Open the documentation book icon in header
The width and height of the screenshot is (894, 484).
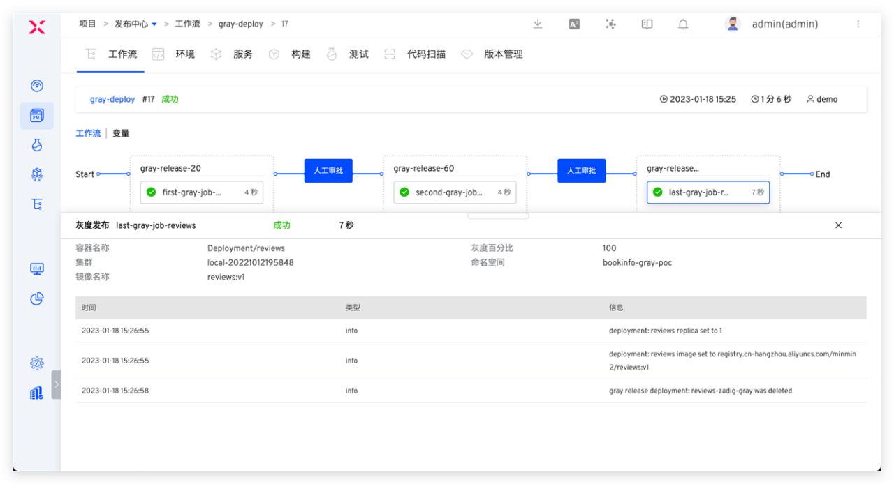[647, 24]
